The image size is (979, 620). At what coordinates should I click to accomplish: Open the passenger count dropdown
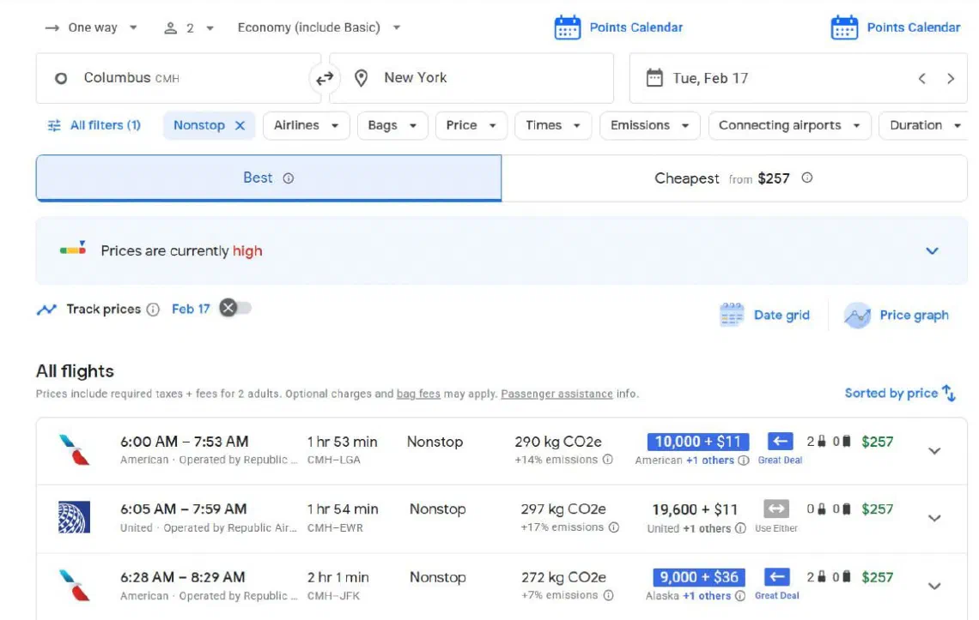tap(189, 28)
